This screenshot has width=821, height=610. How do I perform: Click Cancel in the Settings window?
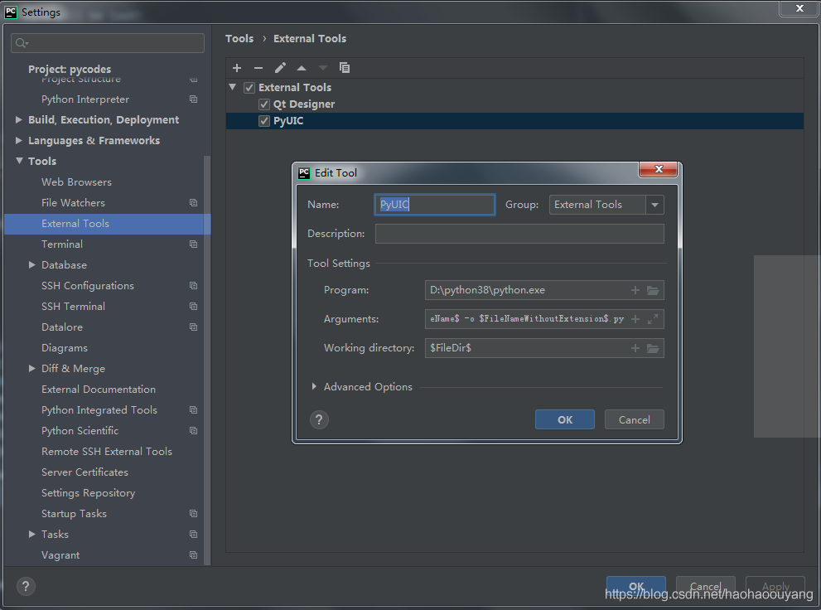pyautogui.click(x=705, y=586)
